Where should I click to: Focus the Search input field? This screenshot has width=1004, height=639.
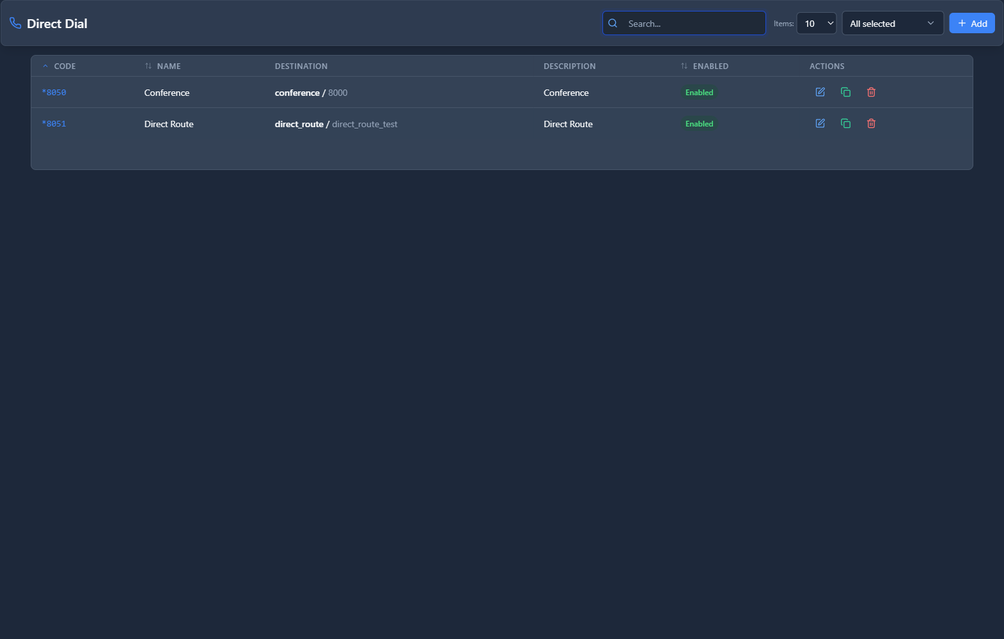point(691,24)
